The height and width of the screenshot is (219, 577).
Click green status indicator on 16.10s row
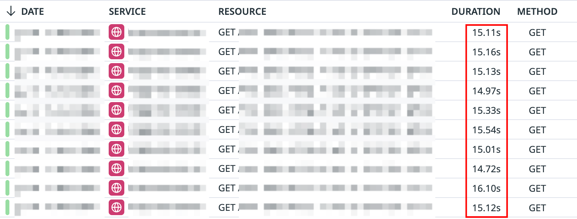point(7,188)
